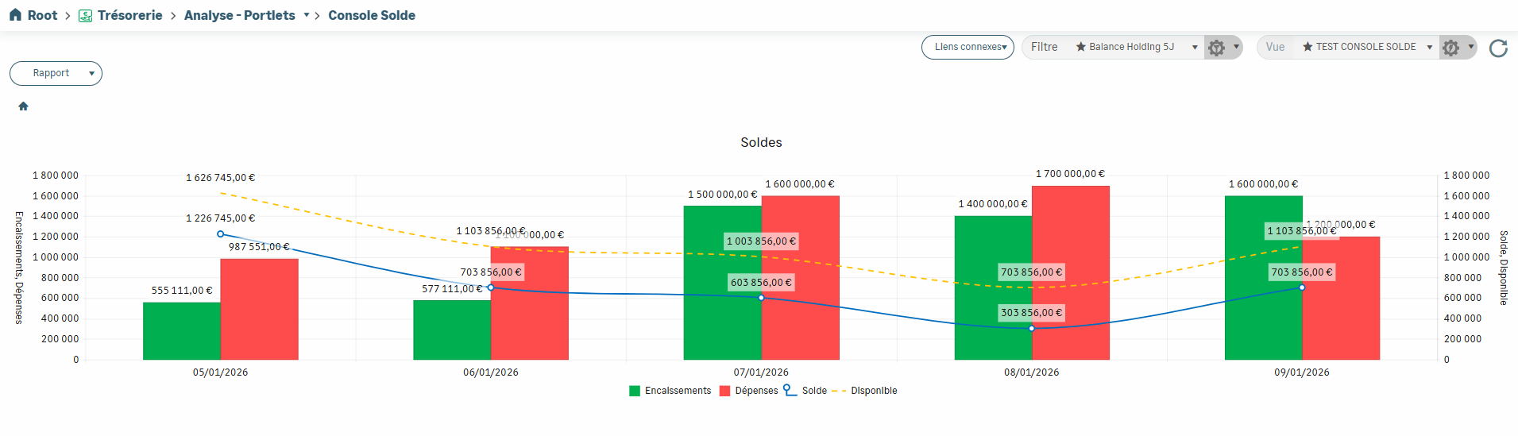Open filter settings gear icon
The image size is (1518, 436).
click(1216, 48)
